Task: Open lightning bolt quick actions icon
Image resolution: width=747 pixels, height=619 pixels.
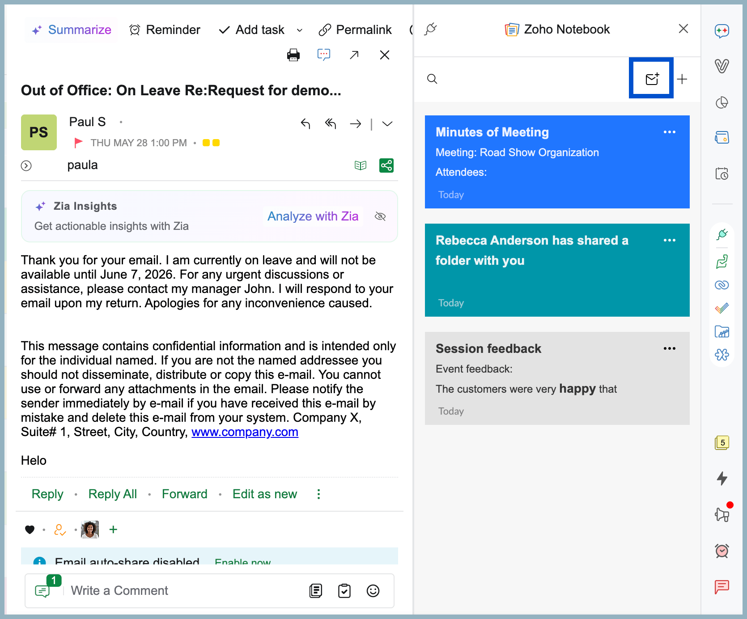Action: tap(722, 479)
